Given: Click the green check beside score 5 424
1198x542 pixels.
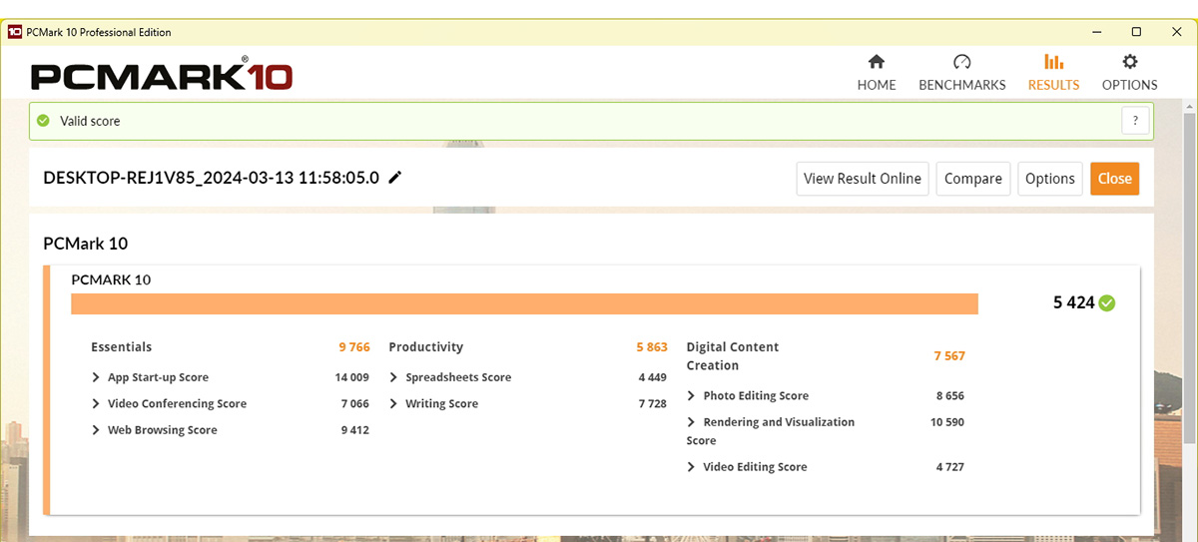Looking at the screenshot, I should (x=1107, y=302).
